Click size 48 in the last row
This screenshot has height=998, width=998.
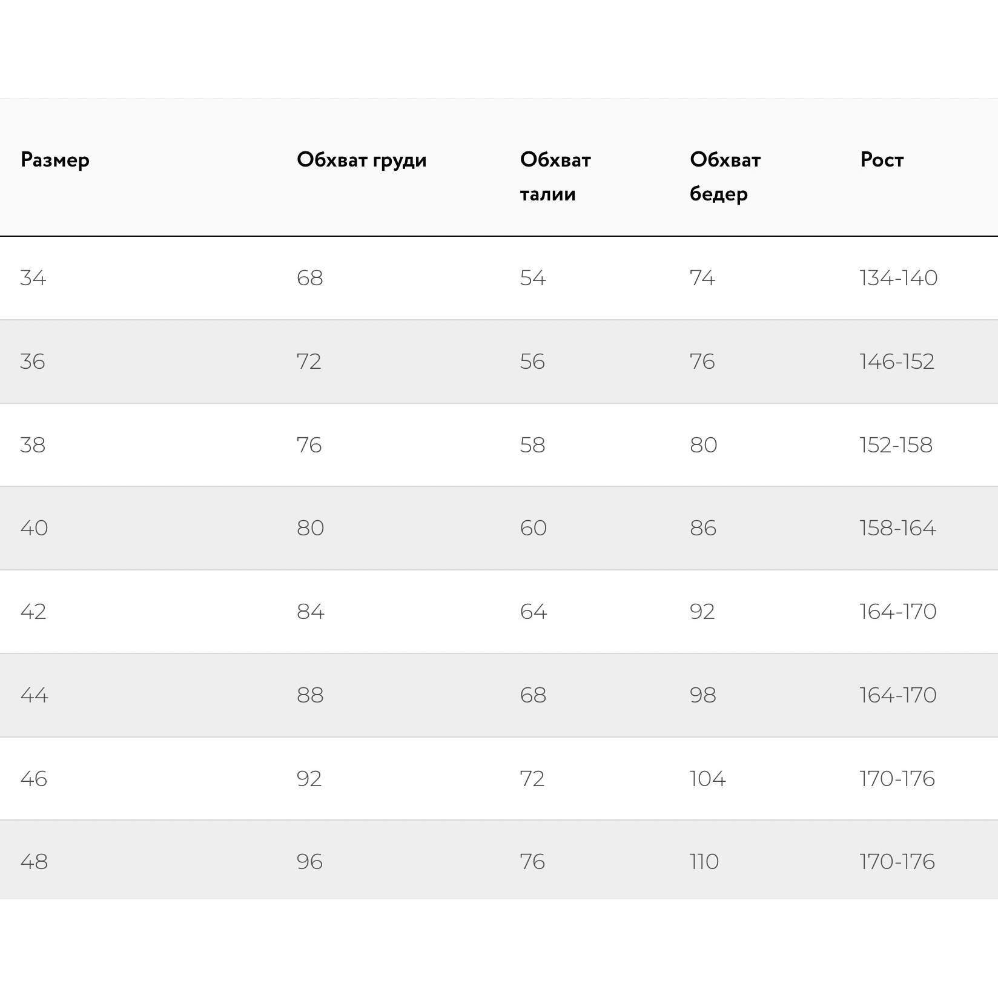(34, 862)
